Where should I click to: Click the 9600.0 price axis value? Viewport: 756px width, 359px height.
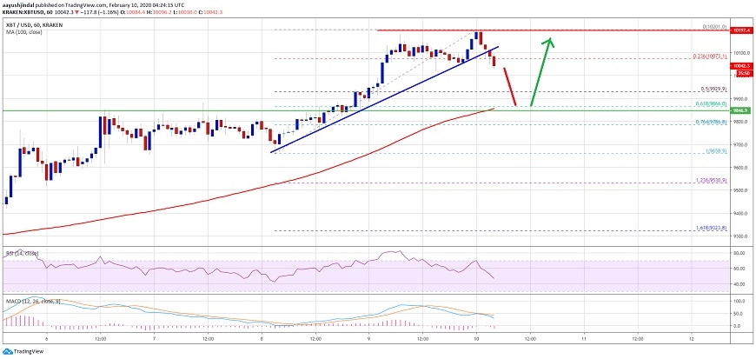pyautogui.click(x=740, y=168)
